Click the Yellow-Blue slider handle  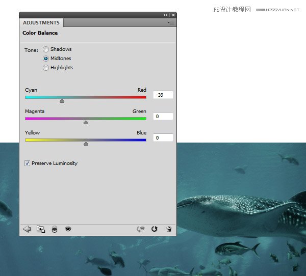point(86,144)
